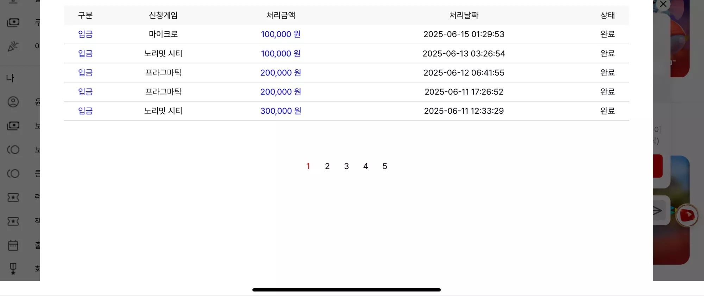This screenshot has width=704, height=296.
Task: Select the award ribbon sidebar icon
Action: (x=13, y=269)
